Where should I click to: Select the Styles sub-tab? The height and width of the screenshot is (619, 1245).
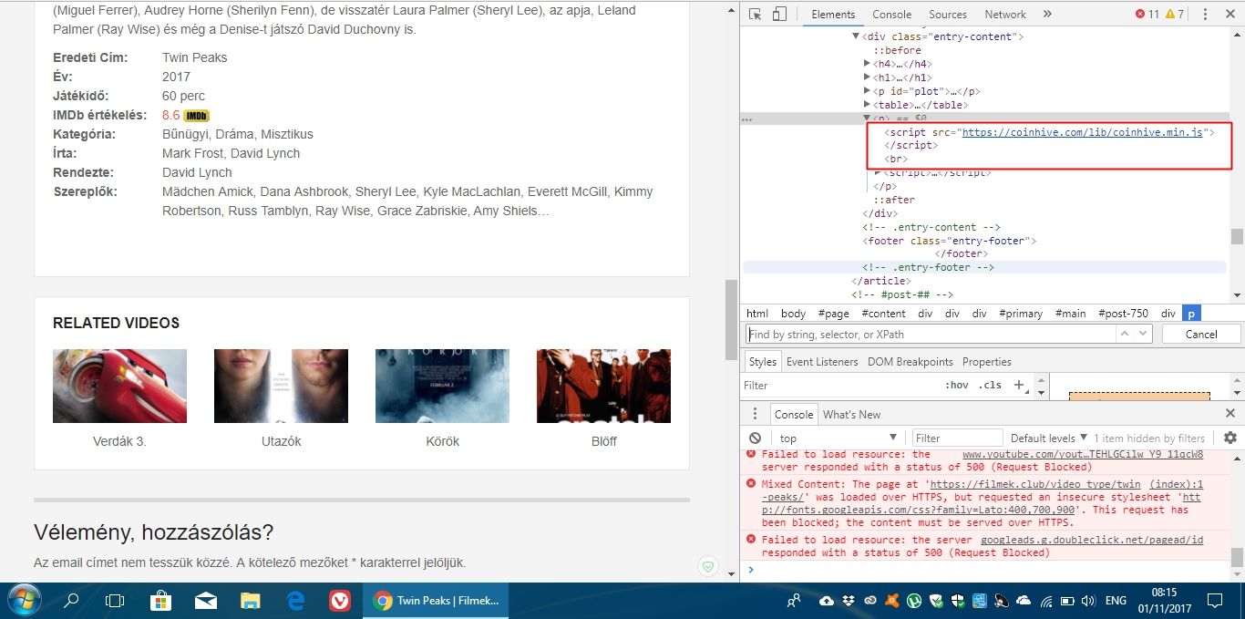pyautogui.click(x=762, y=362)
